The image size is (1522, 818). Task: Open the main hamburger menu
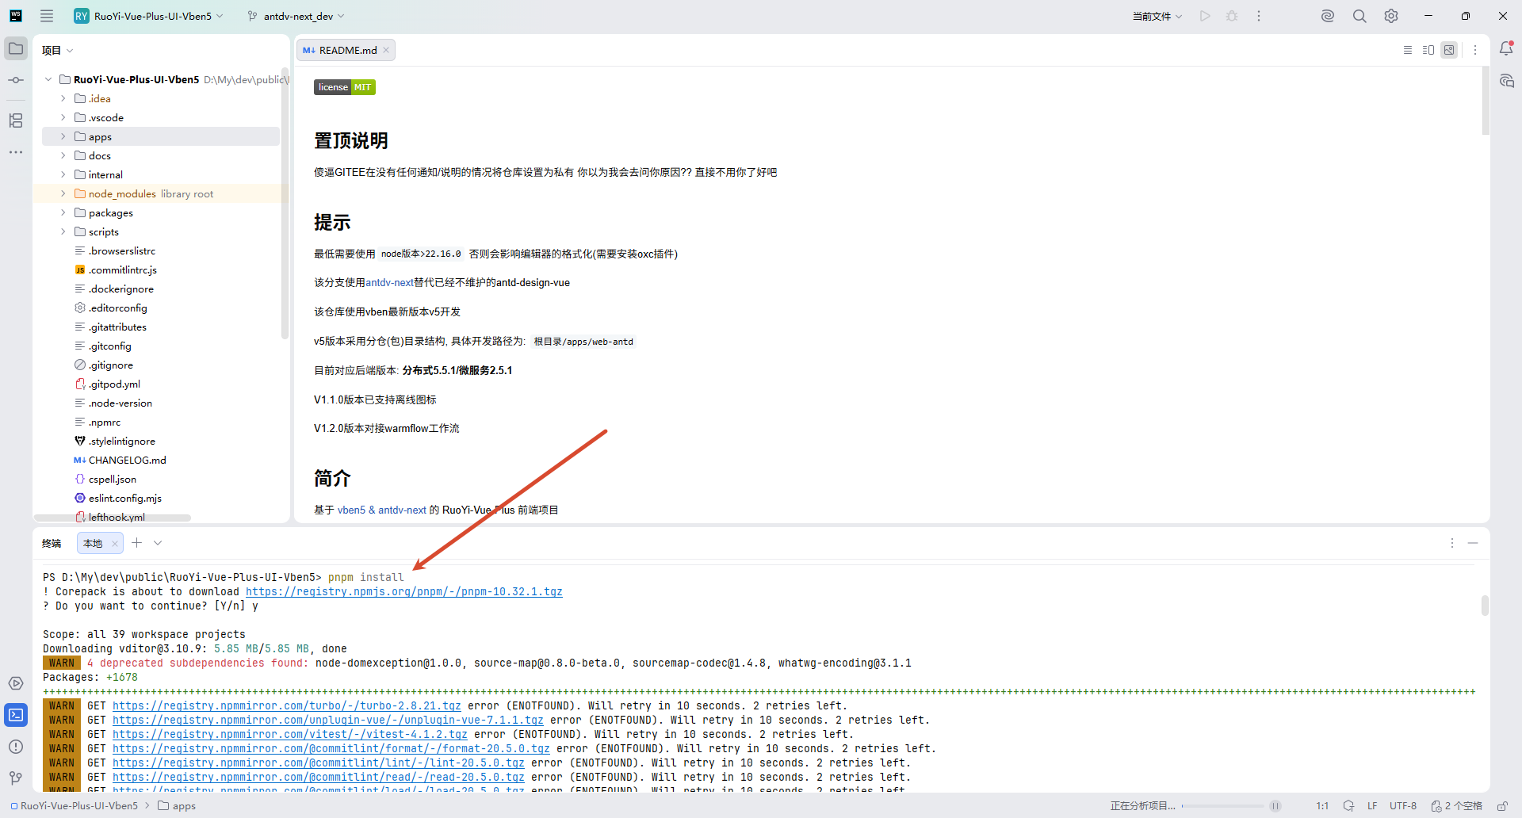47,16
